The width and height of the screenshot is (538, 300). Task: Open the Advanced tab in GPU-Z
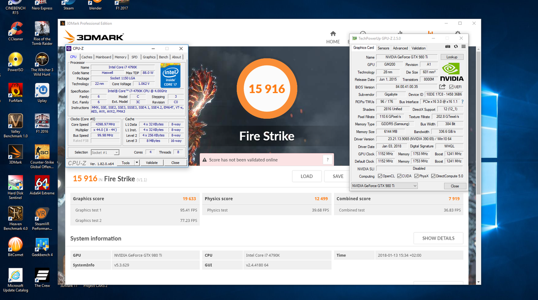(x=400, y=48)
